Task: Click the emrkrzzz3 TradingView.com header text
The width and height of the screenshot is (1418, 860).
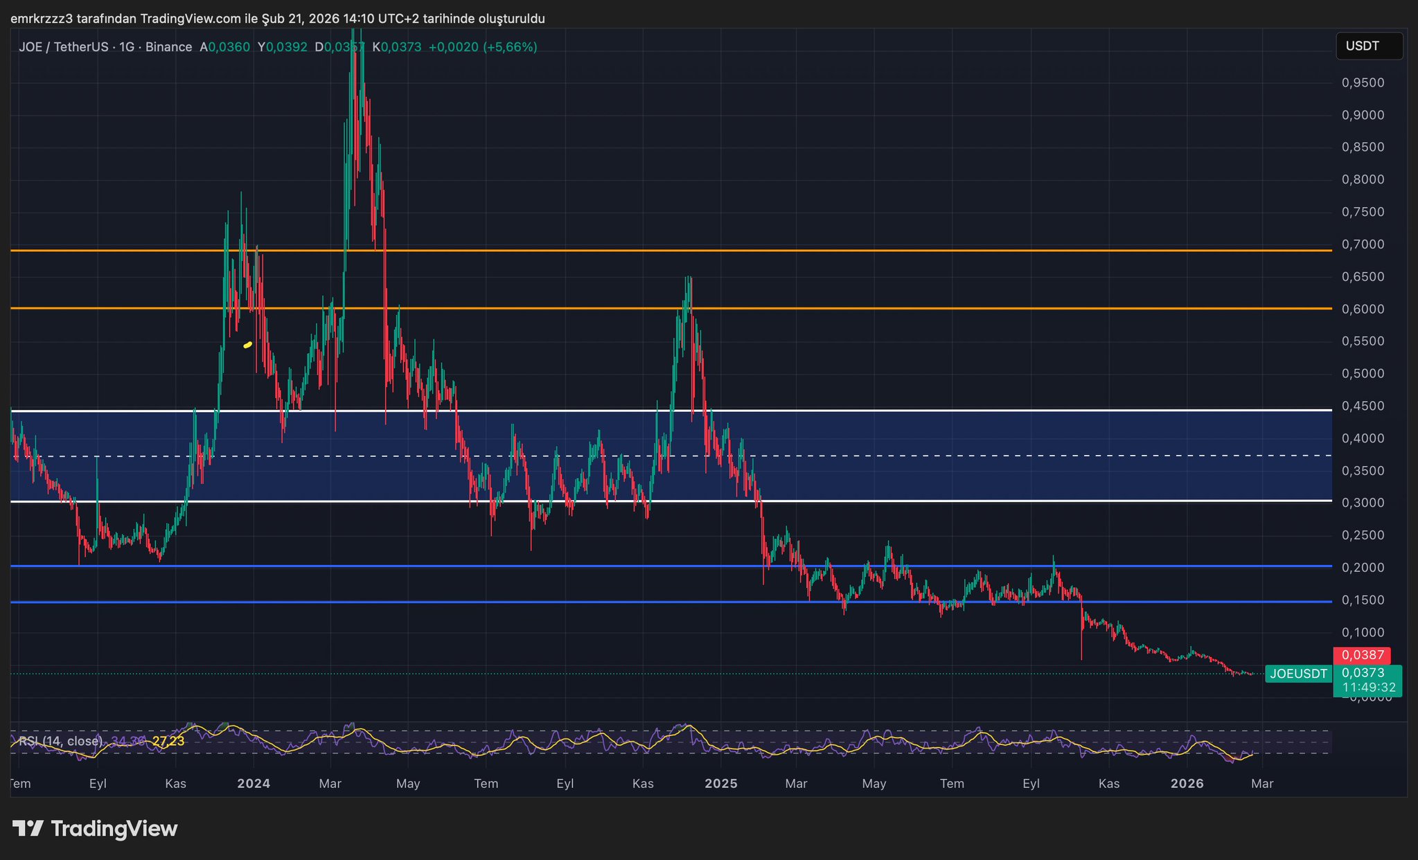Action: (x=277, y=19)
